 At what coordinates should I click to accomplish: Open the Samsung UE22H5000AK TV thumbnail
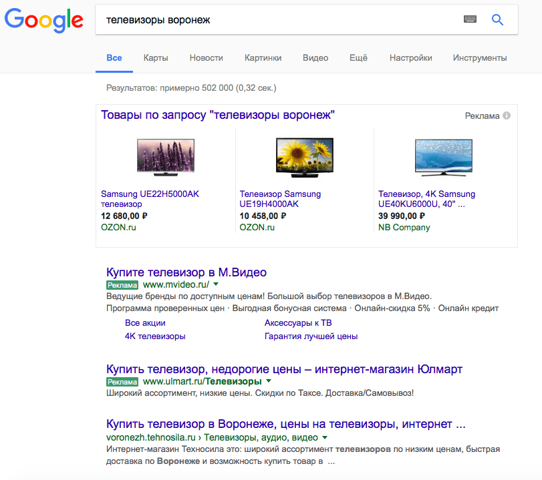coord(166,157)
